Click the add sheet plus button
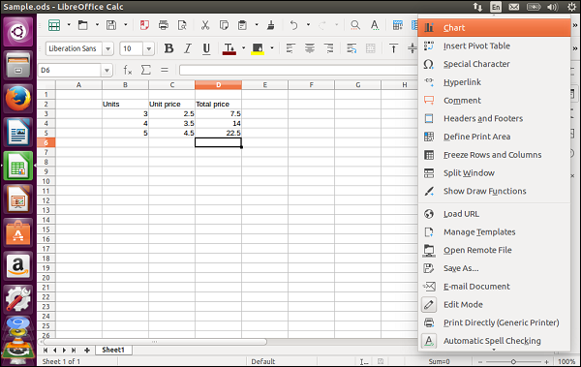 tap(87, 351)
